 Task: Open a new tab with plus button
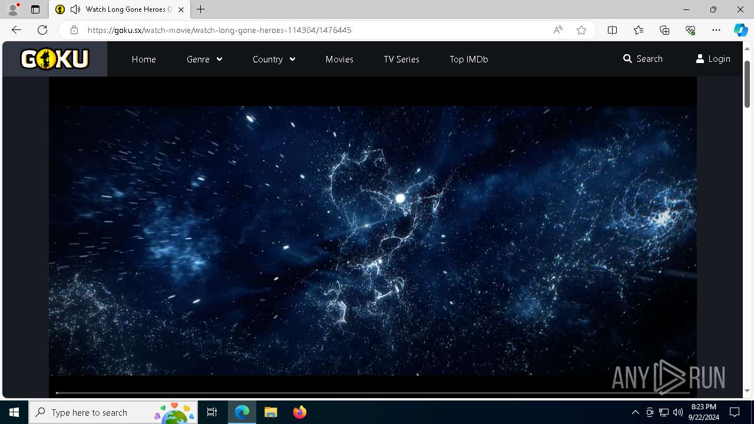tap(201, 9)
